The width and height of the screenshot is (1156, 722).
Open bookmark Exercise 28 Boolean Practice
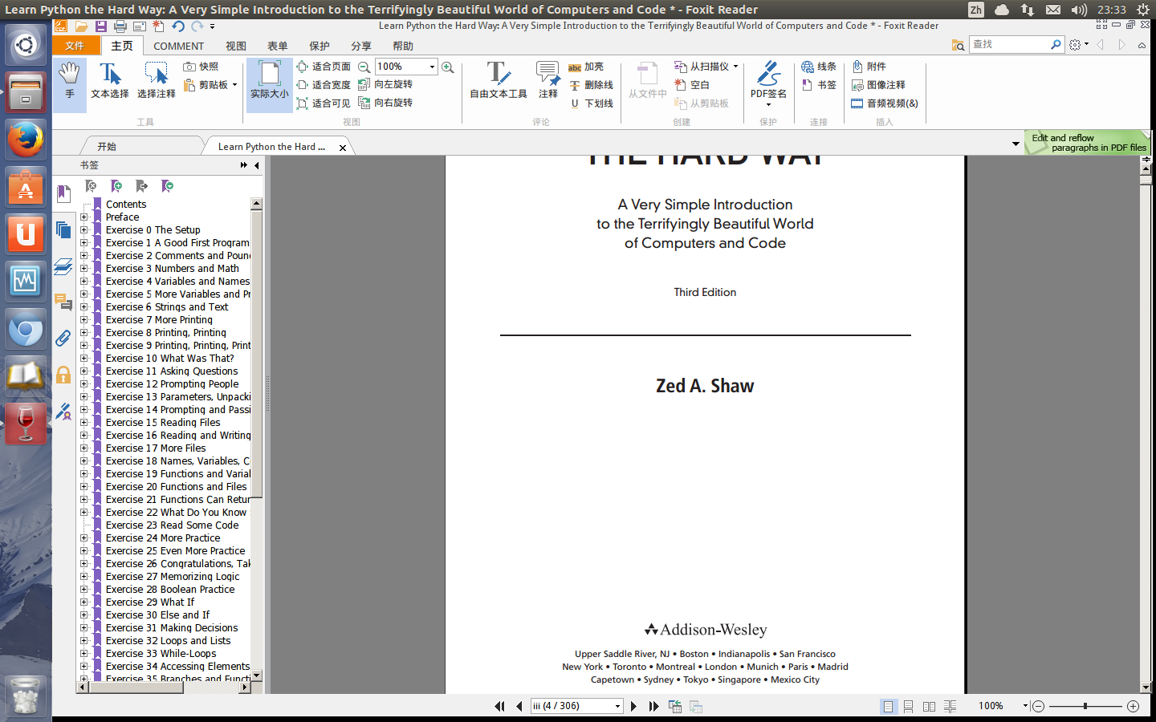(x=170, y=590)
